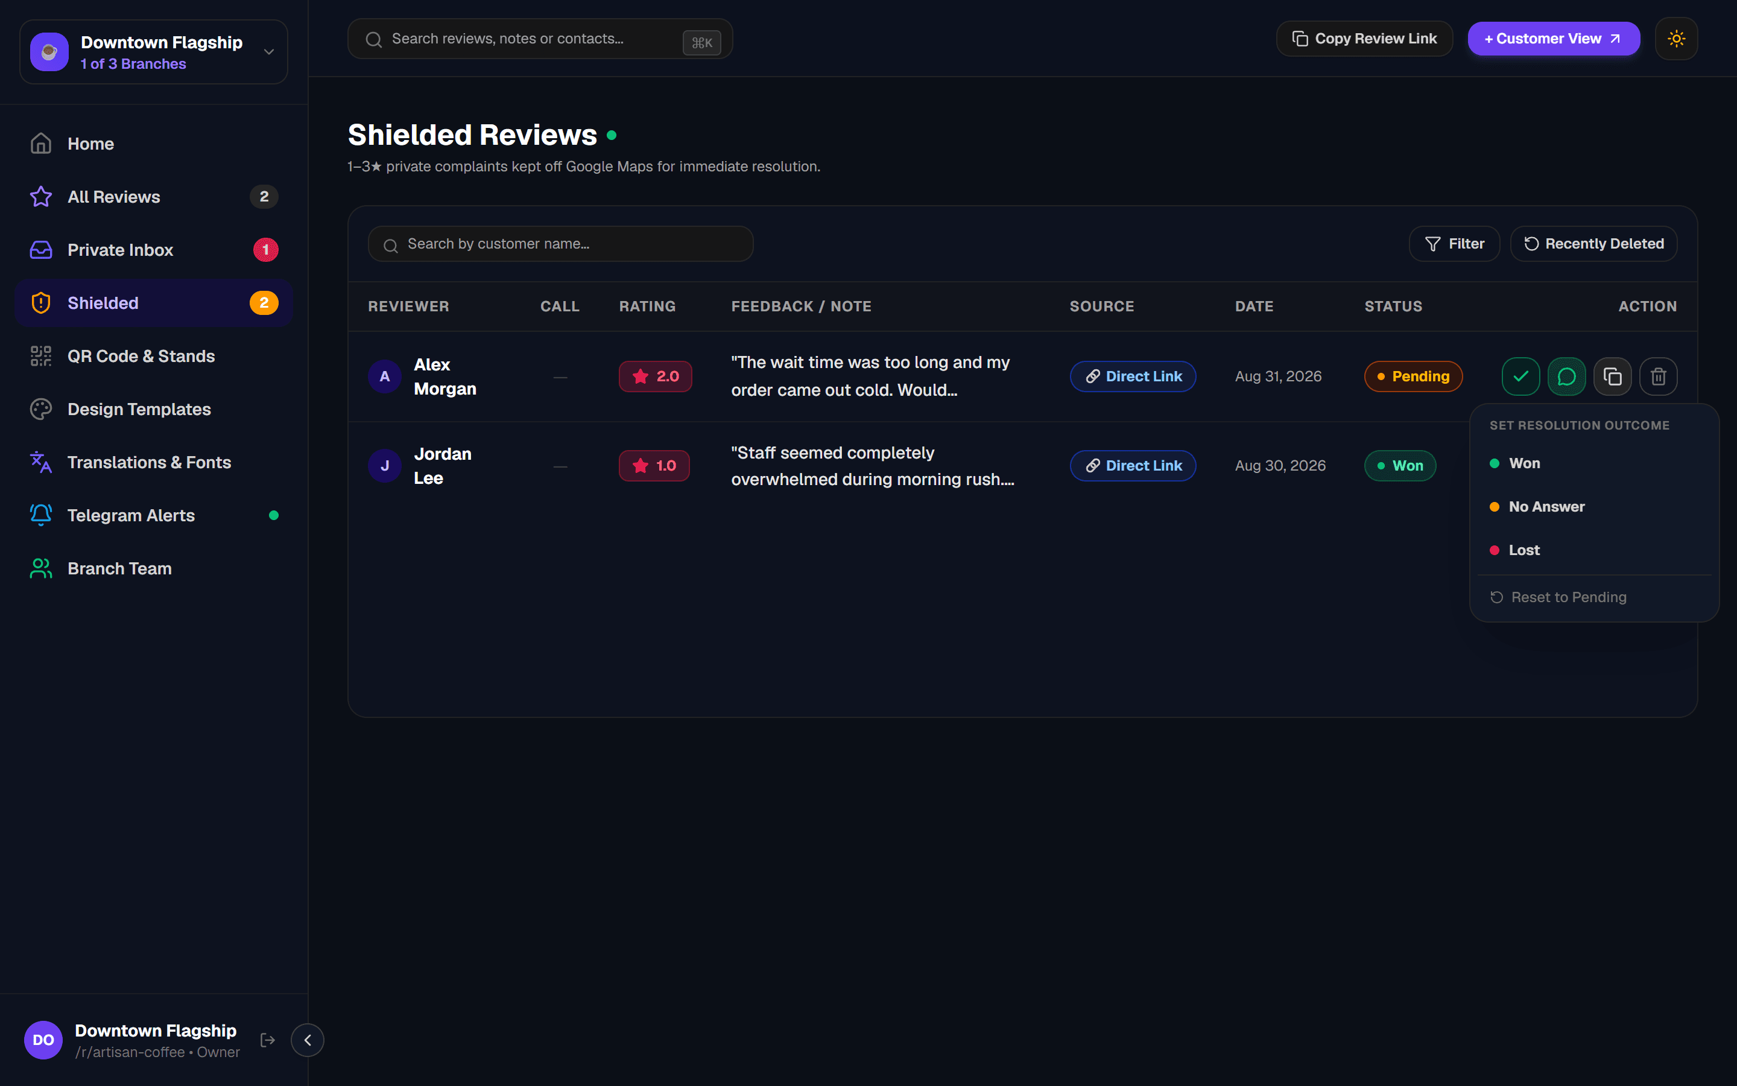
Task: Click Jordan Lee's avatar
Action: pyautogui.click(x=385, y=466)
